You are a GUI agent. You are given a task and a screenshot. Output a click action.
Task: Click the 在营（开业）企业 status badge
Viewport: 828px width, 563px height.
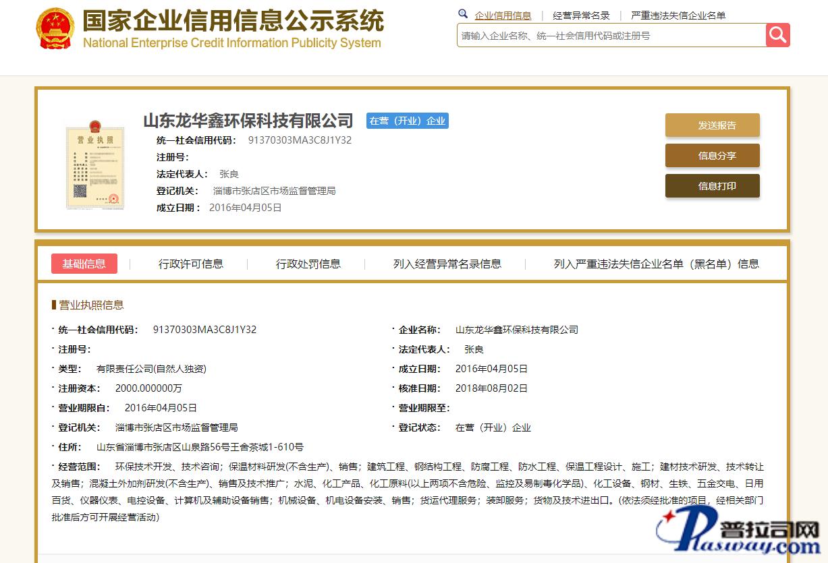408,121
